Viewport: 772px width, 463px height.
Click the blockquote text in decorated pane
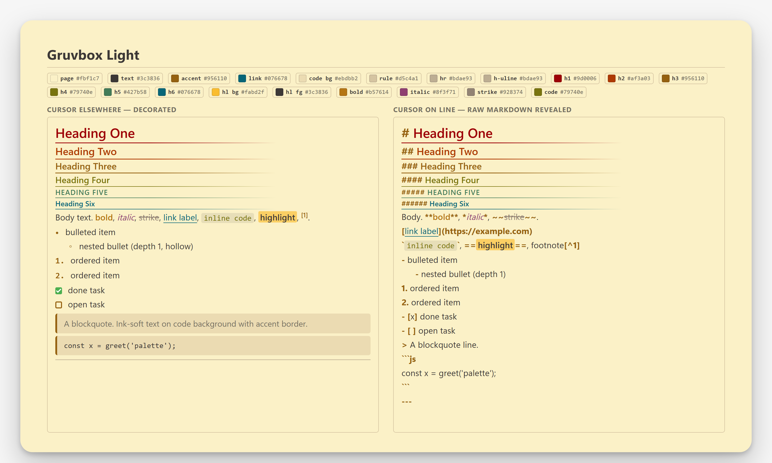click(186, 324)
